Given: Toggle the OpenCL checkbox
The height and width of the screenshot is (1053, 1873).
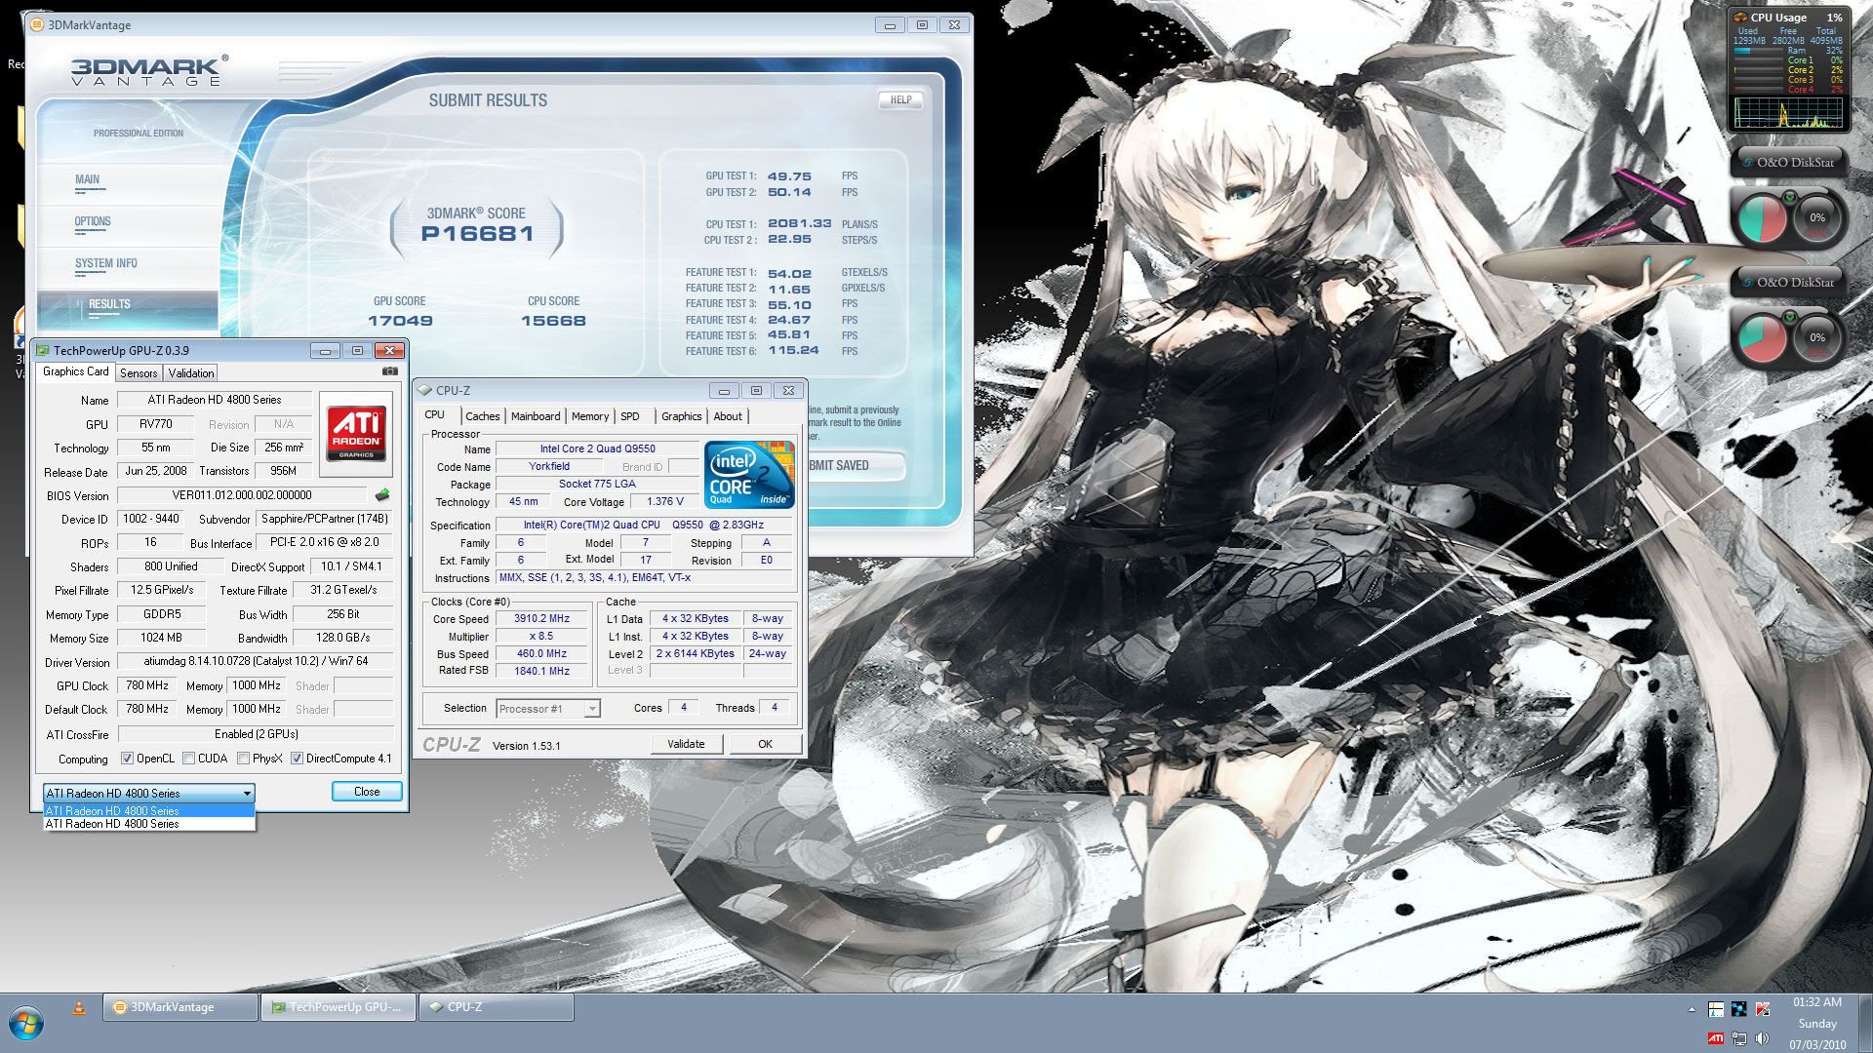Looking at the screenshot, I should coord(127,759).
